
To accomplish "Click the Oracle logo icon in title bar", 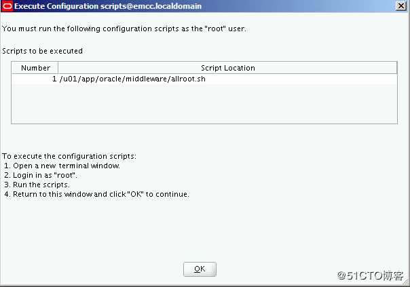I will tap(7, 6).
